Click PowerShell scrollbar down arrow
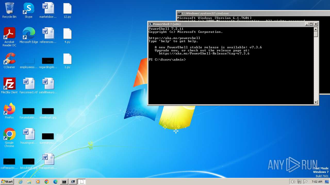This screenshot has width=330, height=185. [316, 102]
